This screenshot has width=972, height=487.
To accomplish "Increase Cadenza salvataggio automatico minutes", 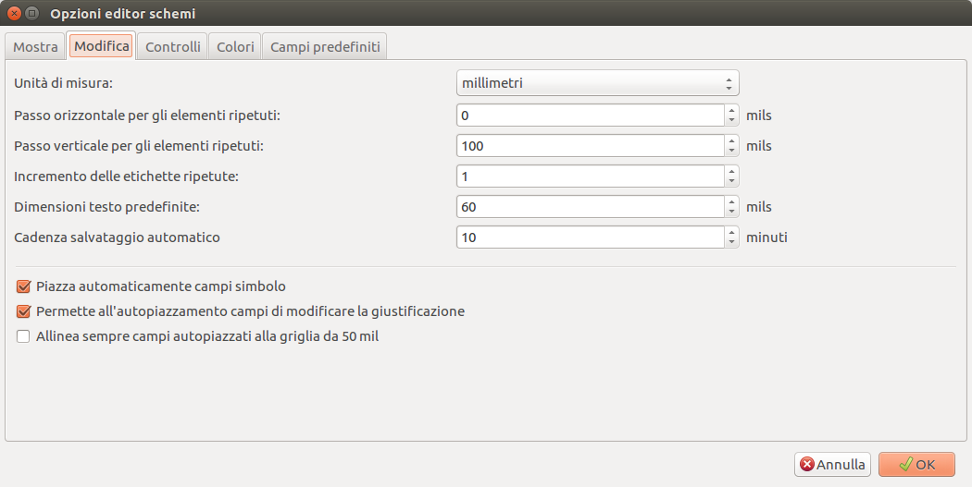I will click(x=732, y=232).
